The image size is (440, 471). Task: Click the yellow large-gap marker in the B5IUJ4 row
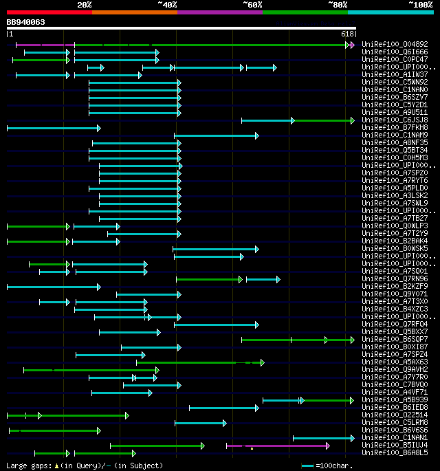point(252,448)
